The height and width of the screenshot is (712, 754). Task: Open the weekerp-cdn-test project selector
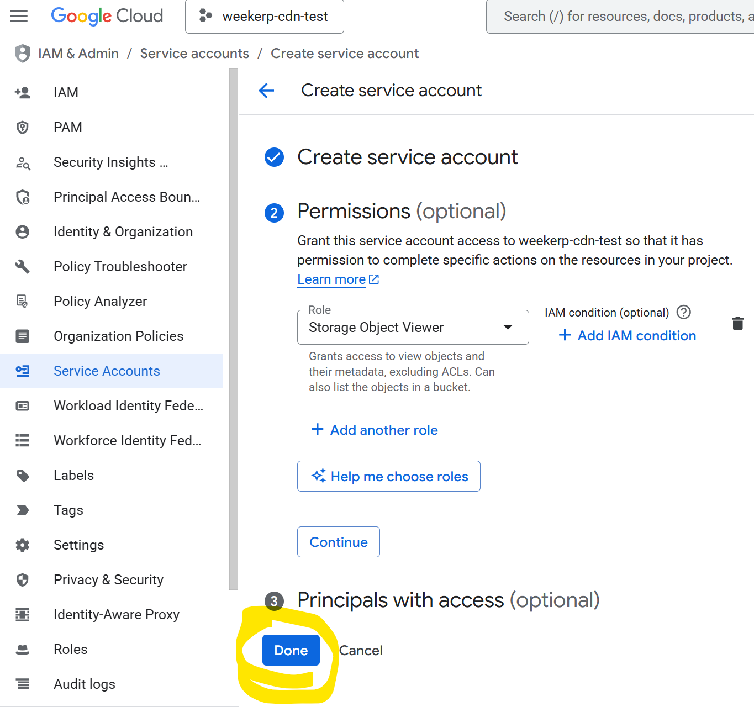pos(265,17)
